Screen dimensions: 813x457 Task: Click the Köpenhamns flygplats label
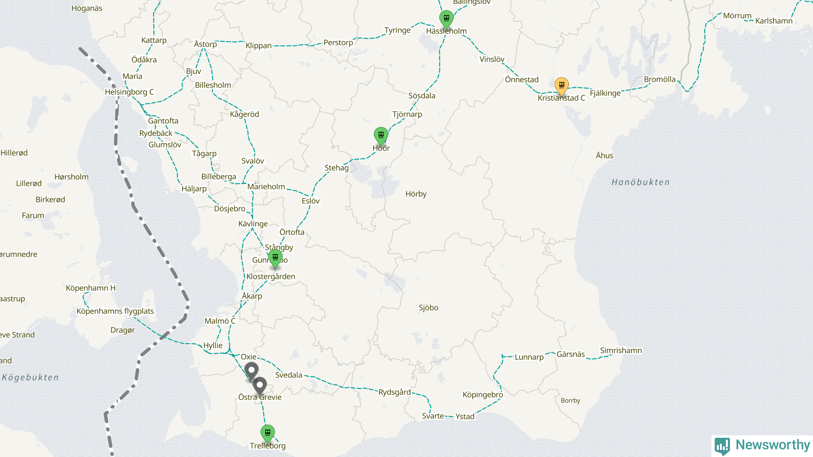coord(115,311)
